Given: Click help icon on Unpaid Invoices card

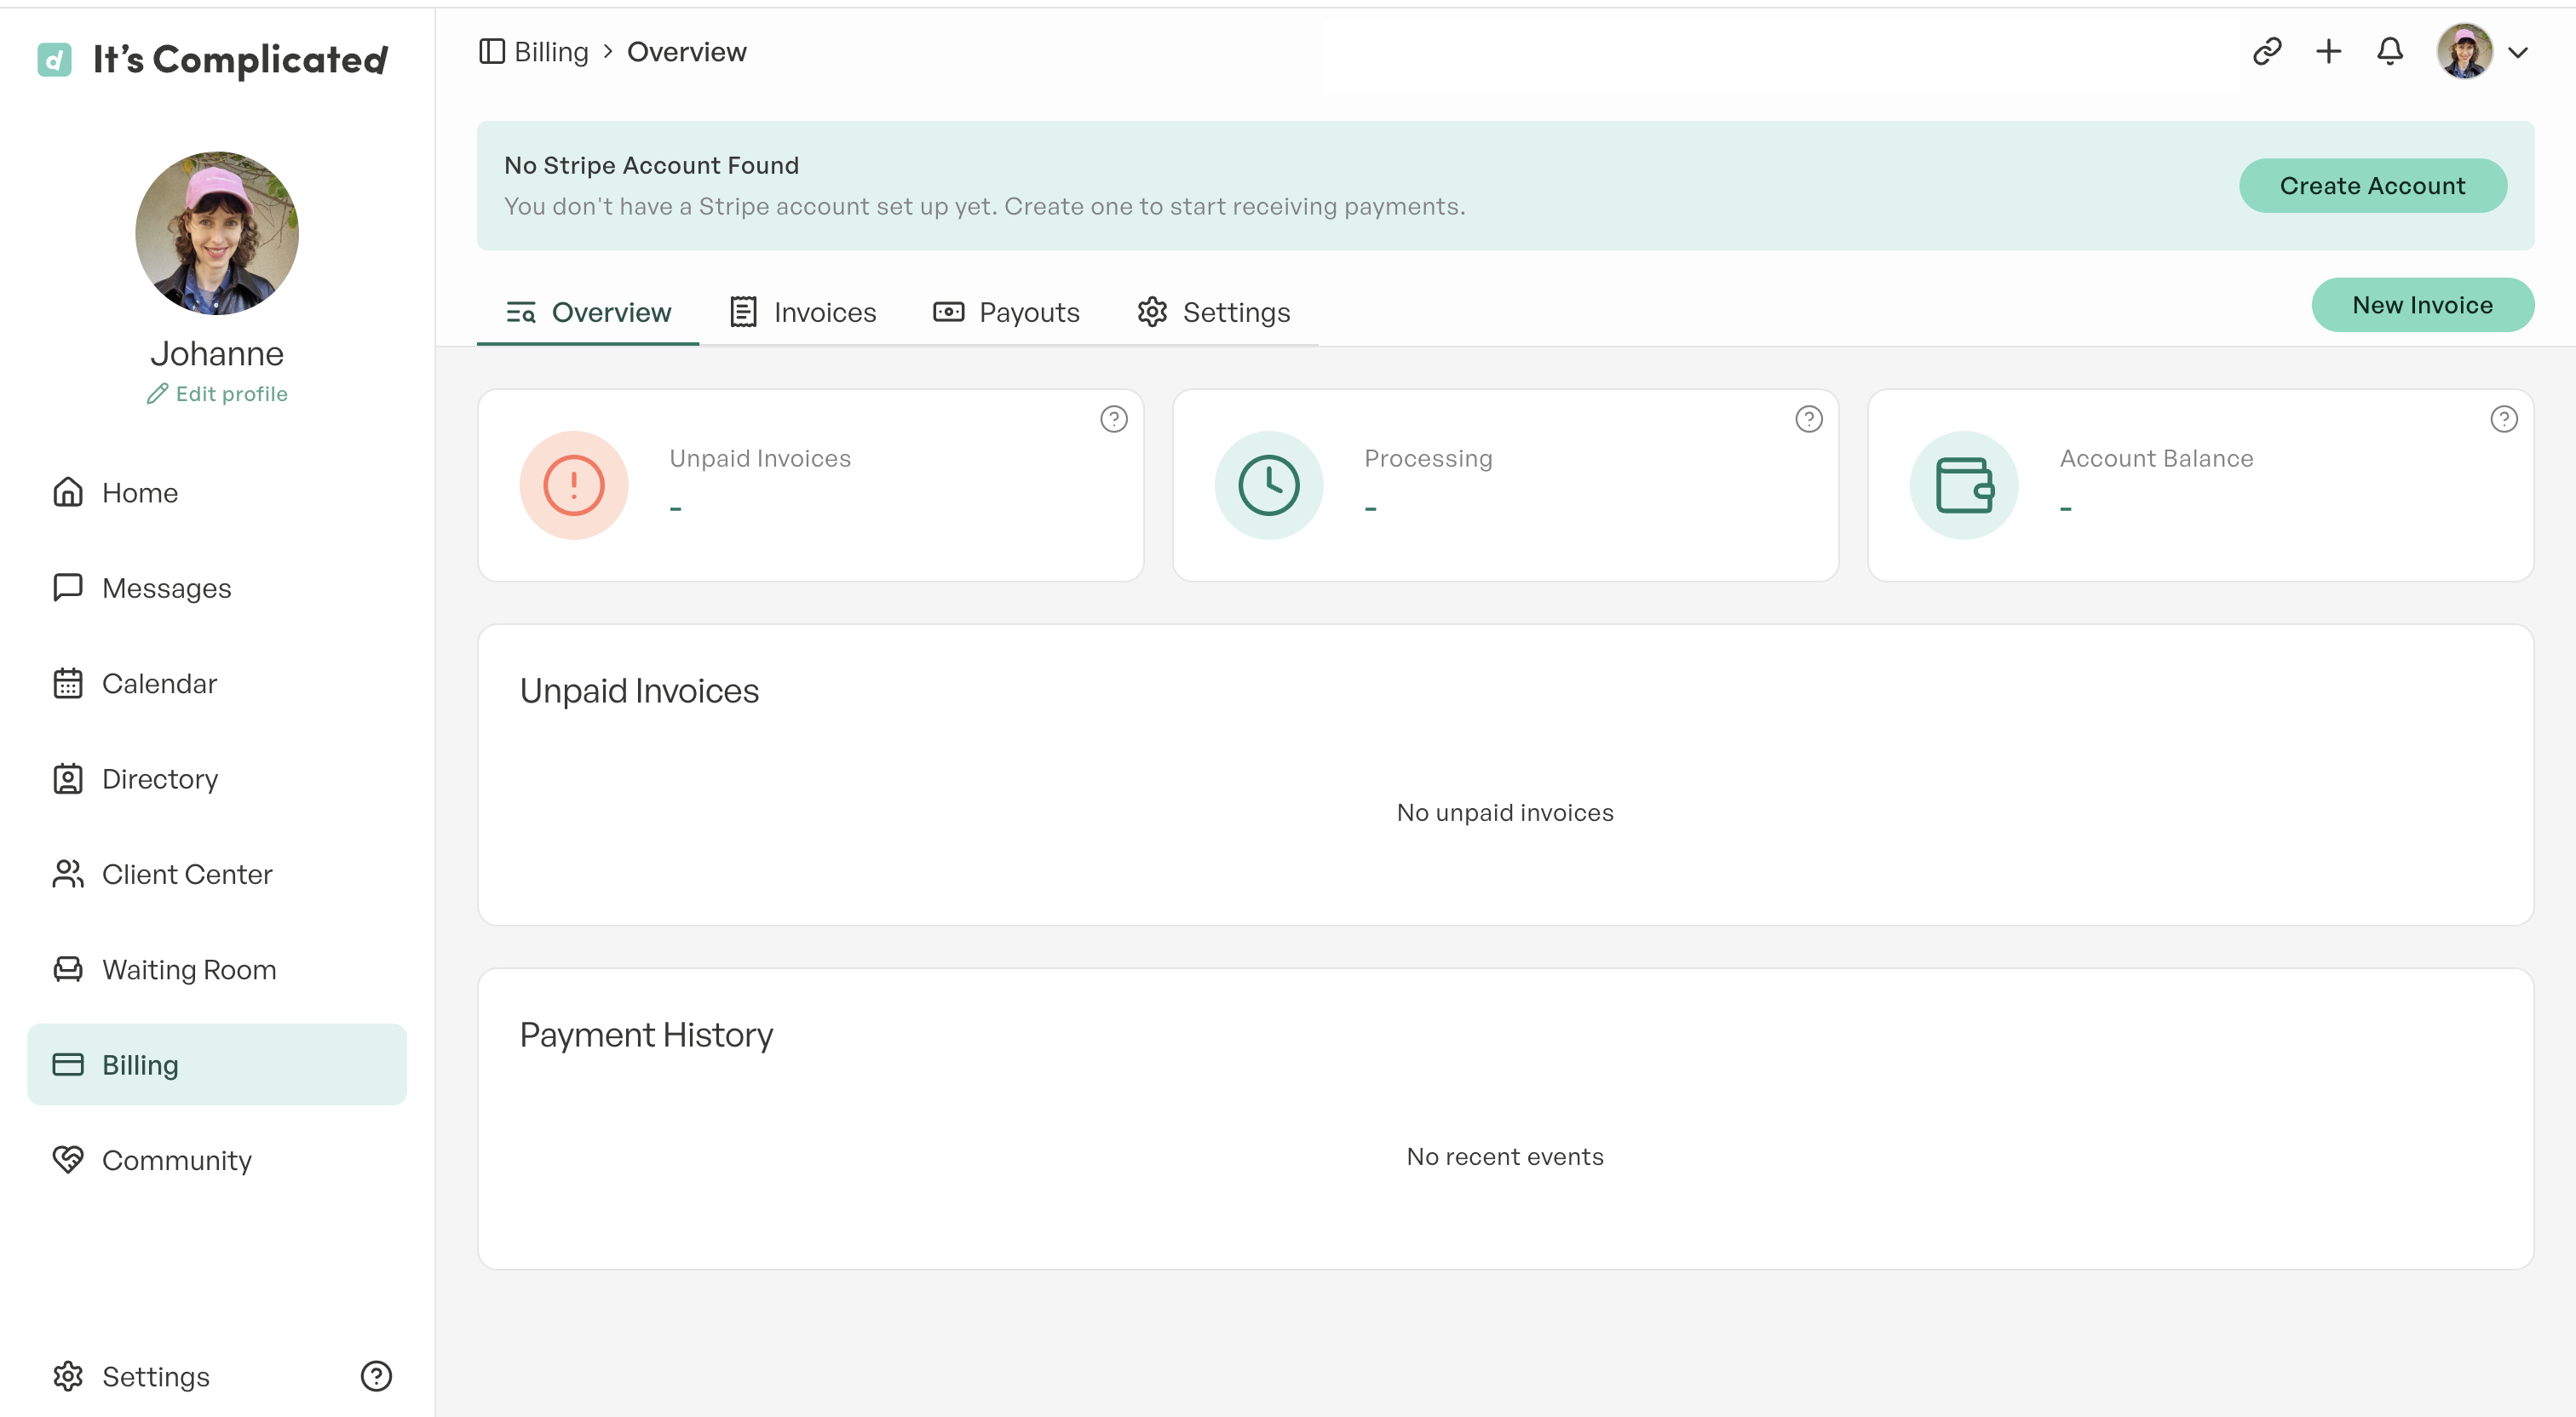Looking at the screenshot, I should tap(1113, 419).
